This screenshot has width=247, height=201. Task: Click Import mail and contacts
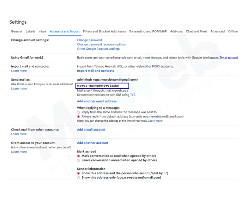click(95, 71)
